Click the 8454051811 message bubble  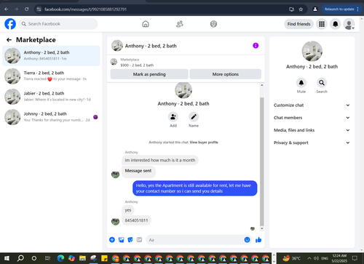[136, 220]
